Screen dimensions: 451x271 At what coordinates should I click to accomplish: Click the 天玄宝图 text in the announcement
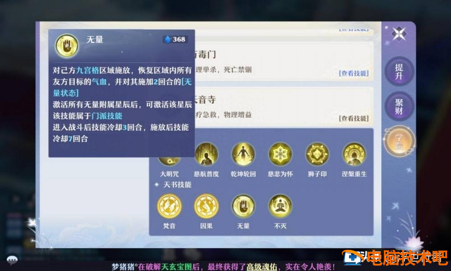(x=176, y=267)
